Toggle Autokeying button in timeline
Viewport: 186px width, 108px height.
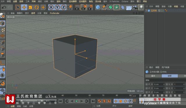104,101
